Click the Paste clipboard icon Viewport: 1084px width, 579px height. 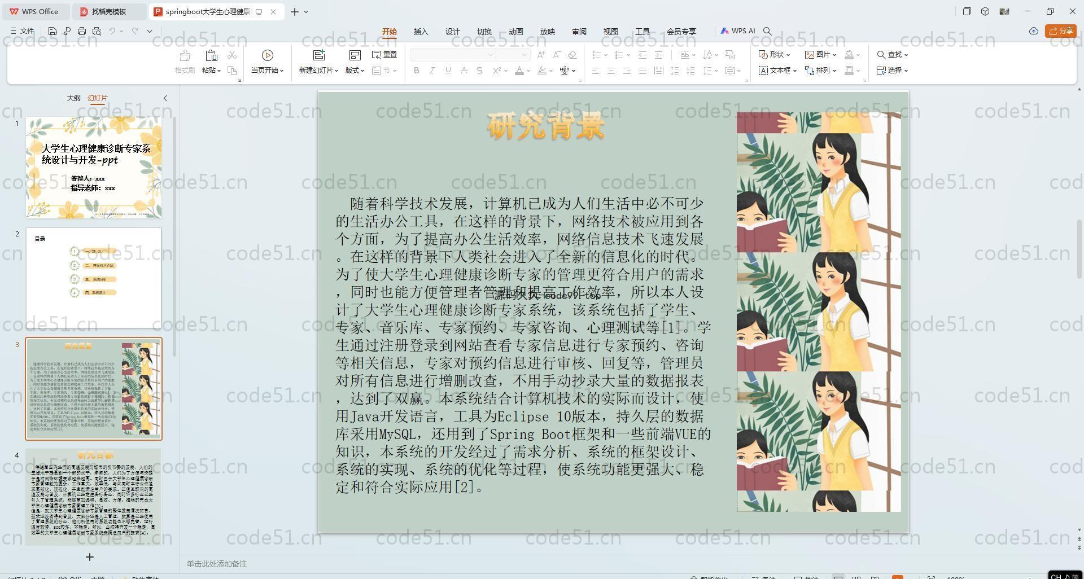coord(211,55)
